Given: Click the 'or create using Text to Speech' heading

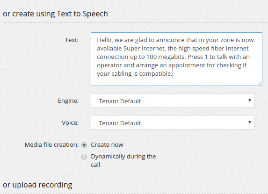Looking at the screenshot, I should point(55,14).
